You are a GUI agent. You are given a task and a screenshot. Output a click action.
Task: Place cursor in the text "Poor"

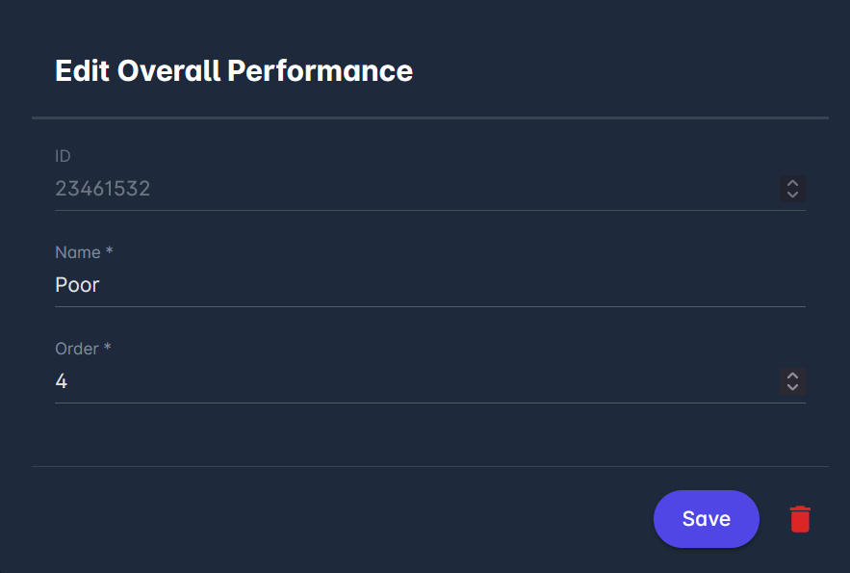[77, 285]
